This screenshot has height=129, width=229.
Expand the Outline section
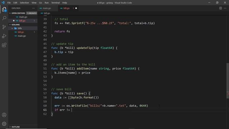pos(10,127)
